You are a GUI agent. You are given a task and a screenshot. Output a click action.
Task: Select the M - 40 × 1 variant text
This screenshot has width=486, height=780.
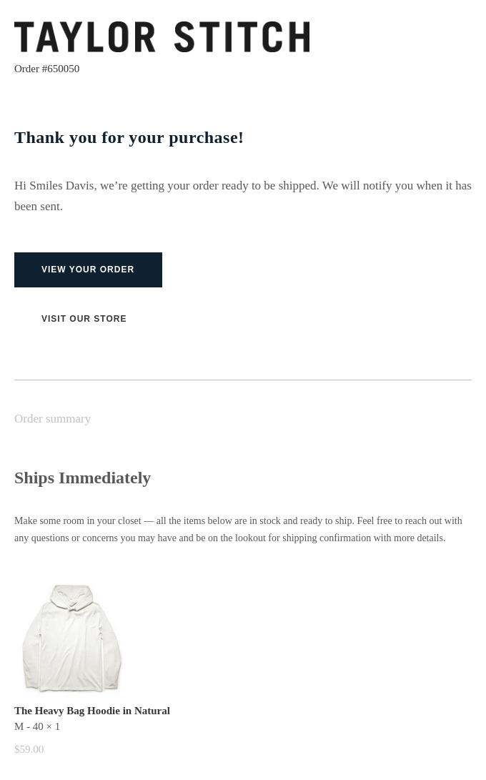(36, 726)
